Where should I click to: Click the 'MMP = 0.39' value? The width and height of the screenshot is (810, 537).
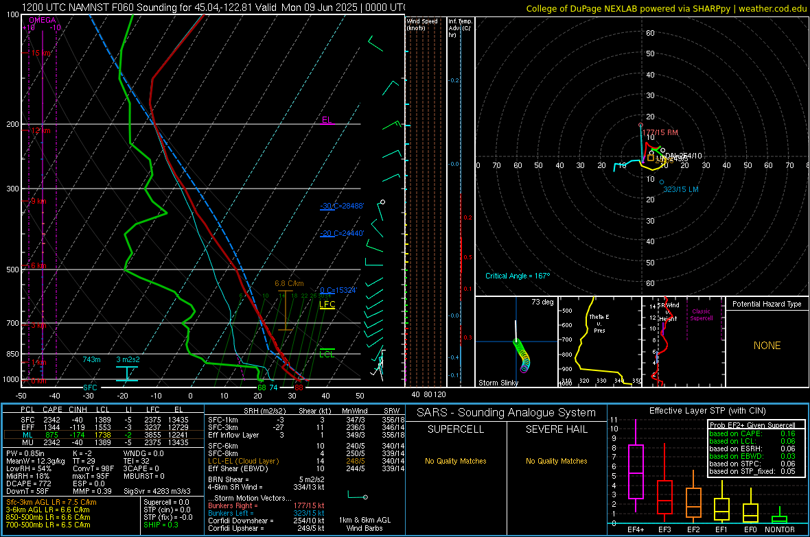click(x=92, y=492)
